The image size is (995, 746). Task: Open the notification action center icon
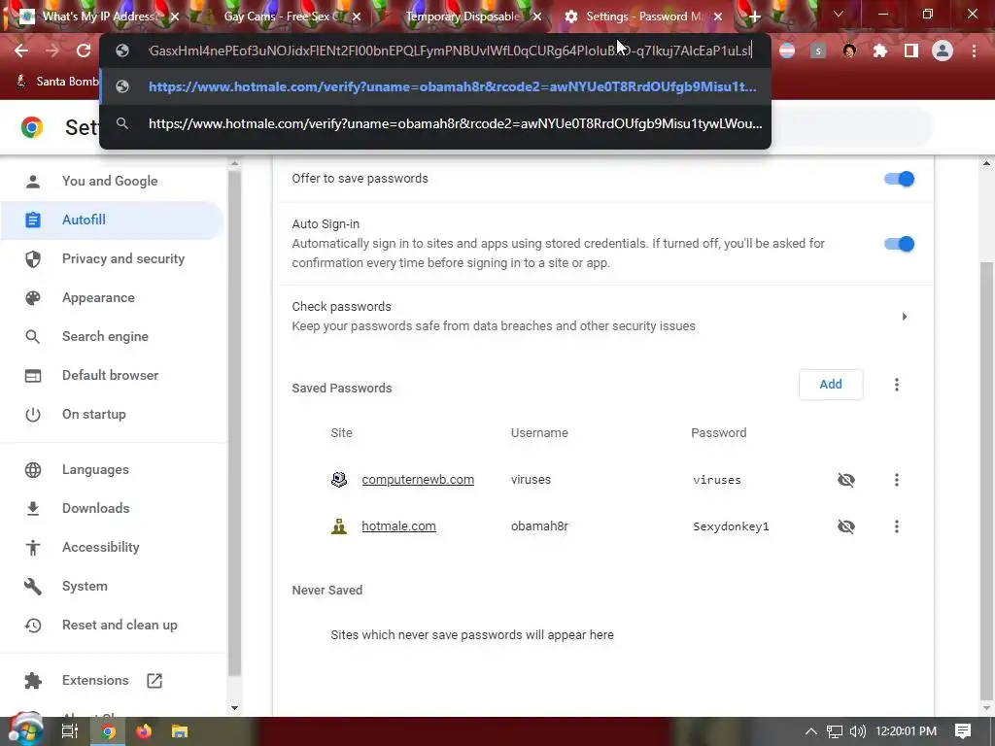(963, 731)
